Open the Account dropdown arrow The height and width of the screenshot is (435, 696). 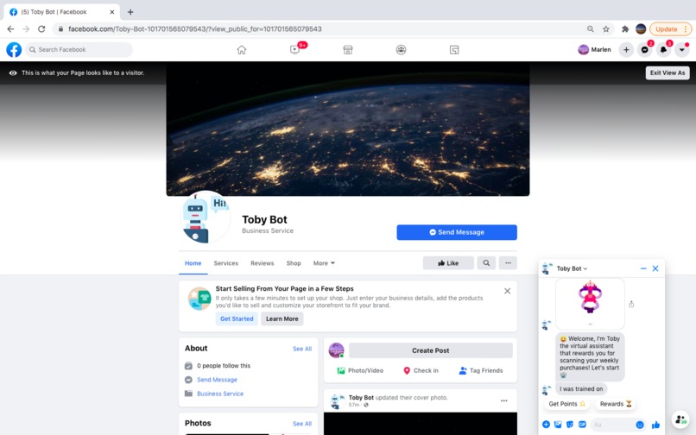pos(682,50)
